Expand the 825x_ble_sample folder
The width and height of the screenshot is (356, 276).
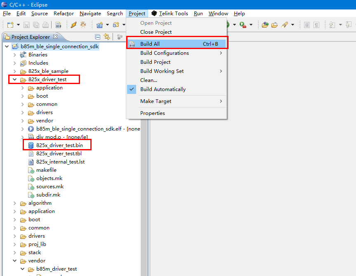pos(15,71)
